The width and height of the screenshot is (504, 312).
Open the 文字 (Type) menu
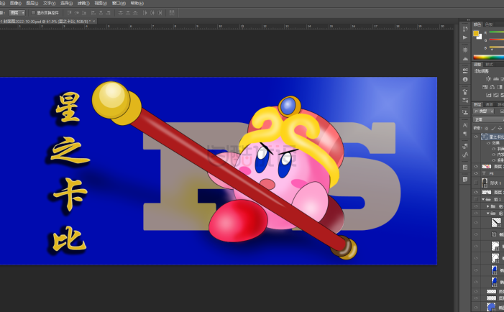(48, 3)
